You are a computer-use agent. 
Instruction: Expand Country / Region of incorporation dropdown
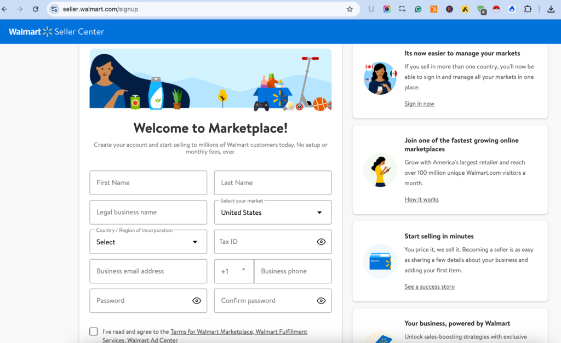148,242
